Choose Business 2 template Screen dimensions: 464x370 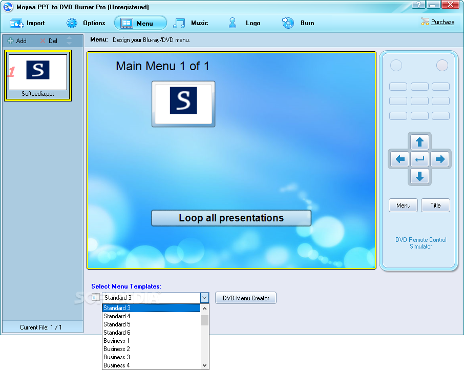(x=151, y=349)
